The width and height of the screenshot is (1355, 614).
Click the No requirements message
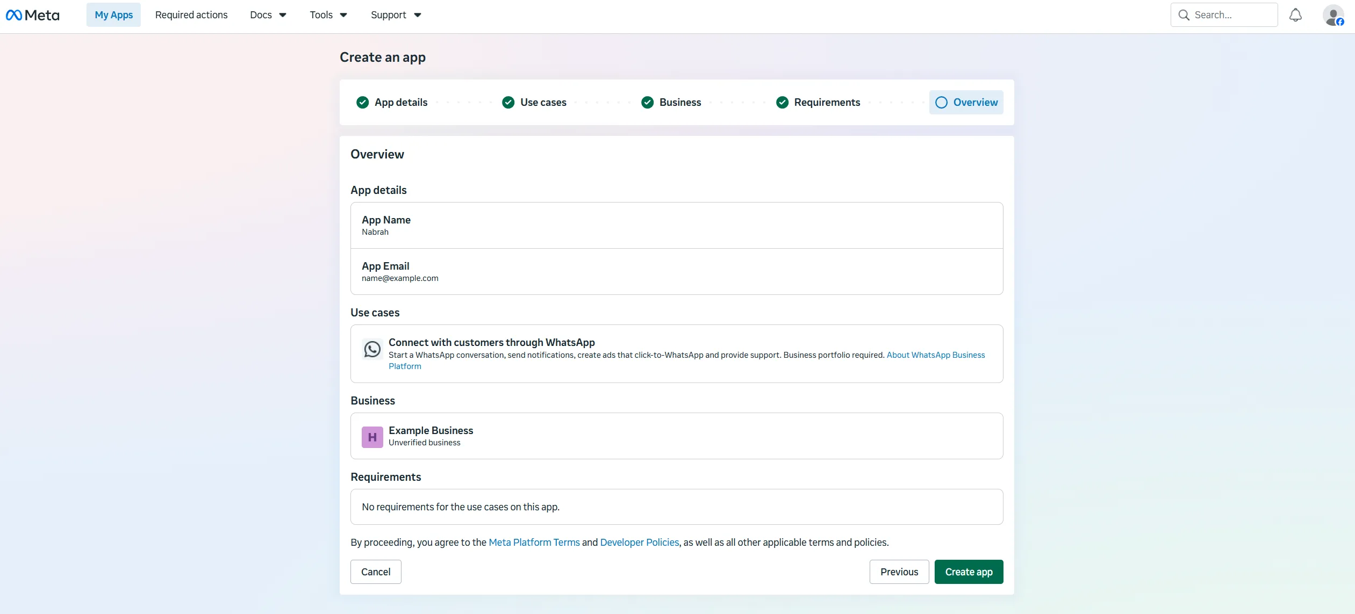pos(461,507)
